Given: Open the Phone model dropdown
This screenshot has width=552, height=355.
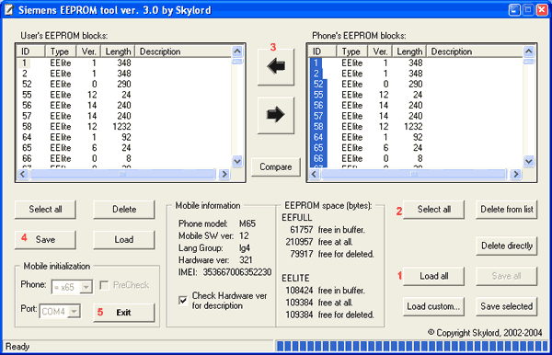Looking at the screenshot, I should tap(86, 288).
